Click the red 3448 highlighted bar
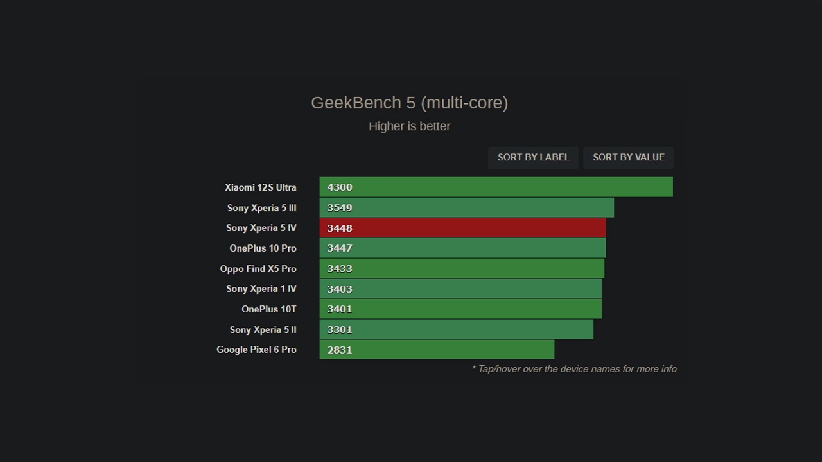 (462, 228)
